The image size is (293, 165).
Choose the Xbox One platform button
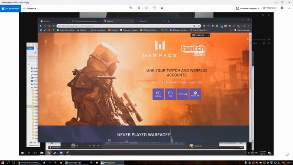click(195, 94)
